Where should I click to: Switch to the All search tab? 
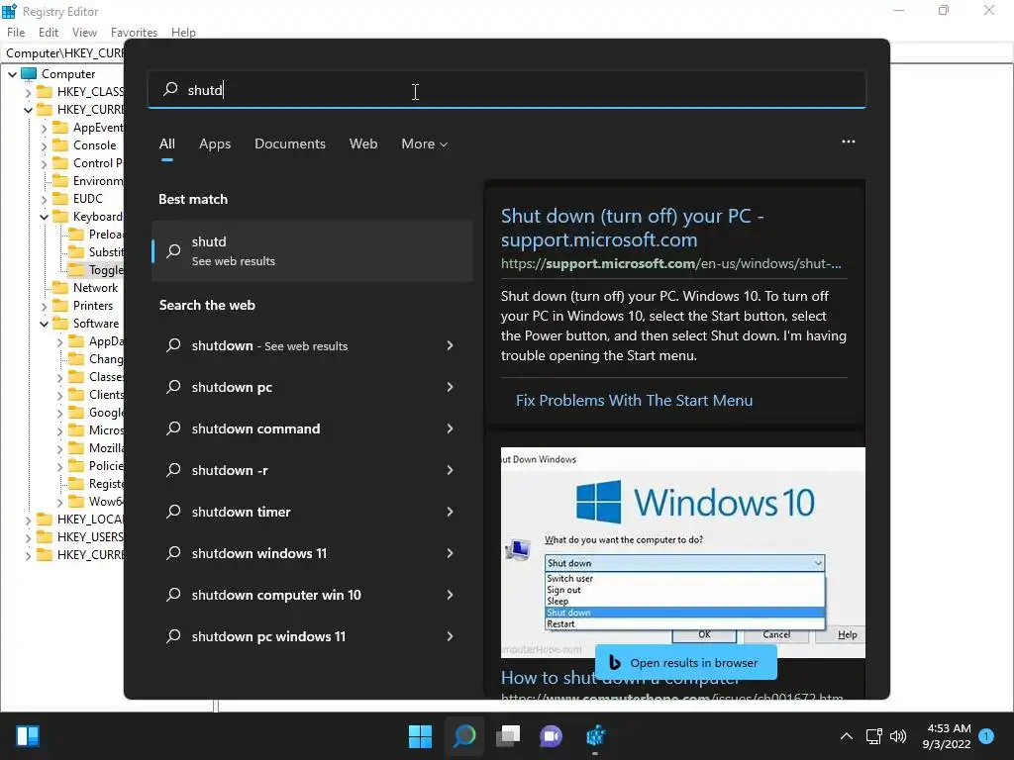click(166, 143)
